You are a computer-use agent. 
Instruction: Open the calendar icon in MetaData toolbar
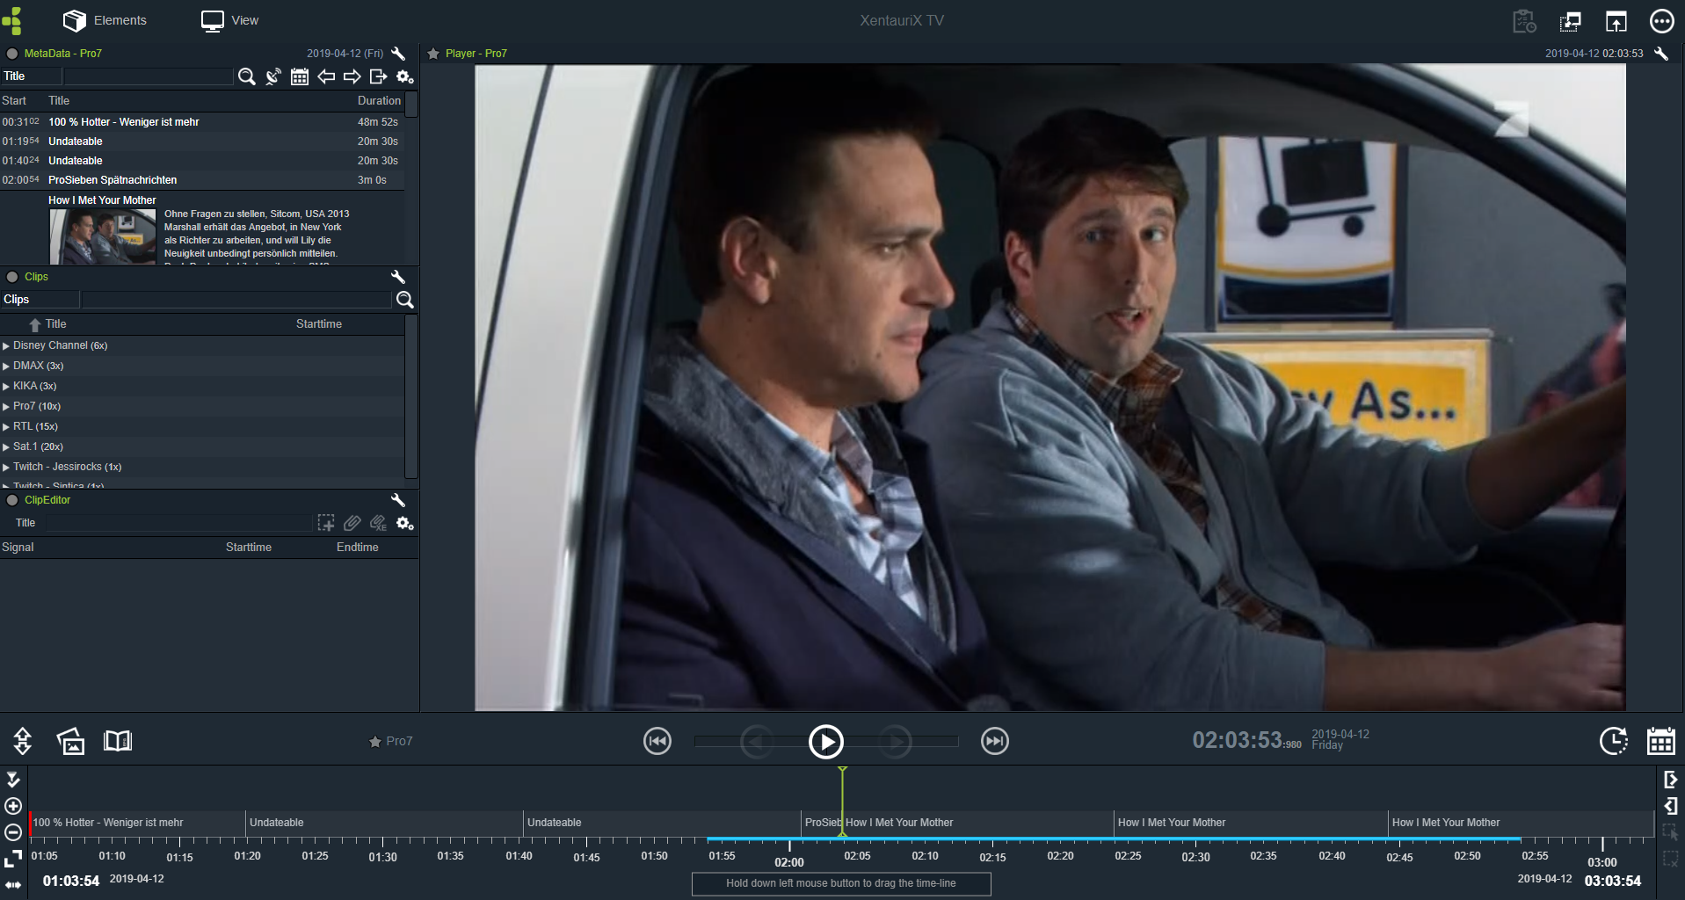tap(300, 76)
